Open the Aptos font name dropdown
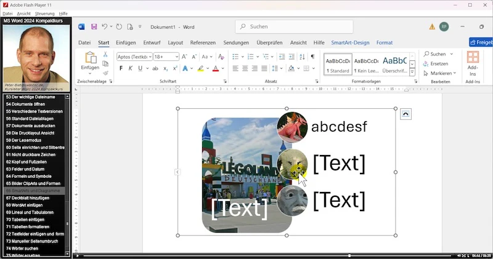Viewport: 493px width, 259px height. pos(150,57)
